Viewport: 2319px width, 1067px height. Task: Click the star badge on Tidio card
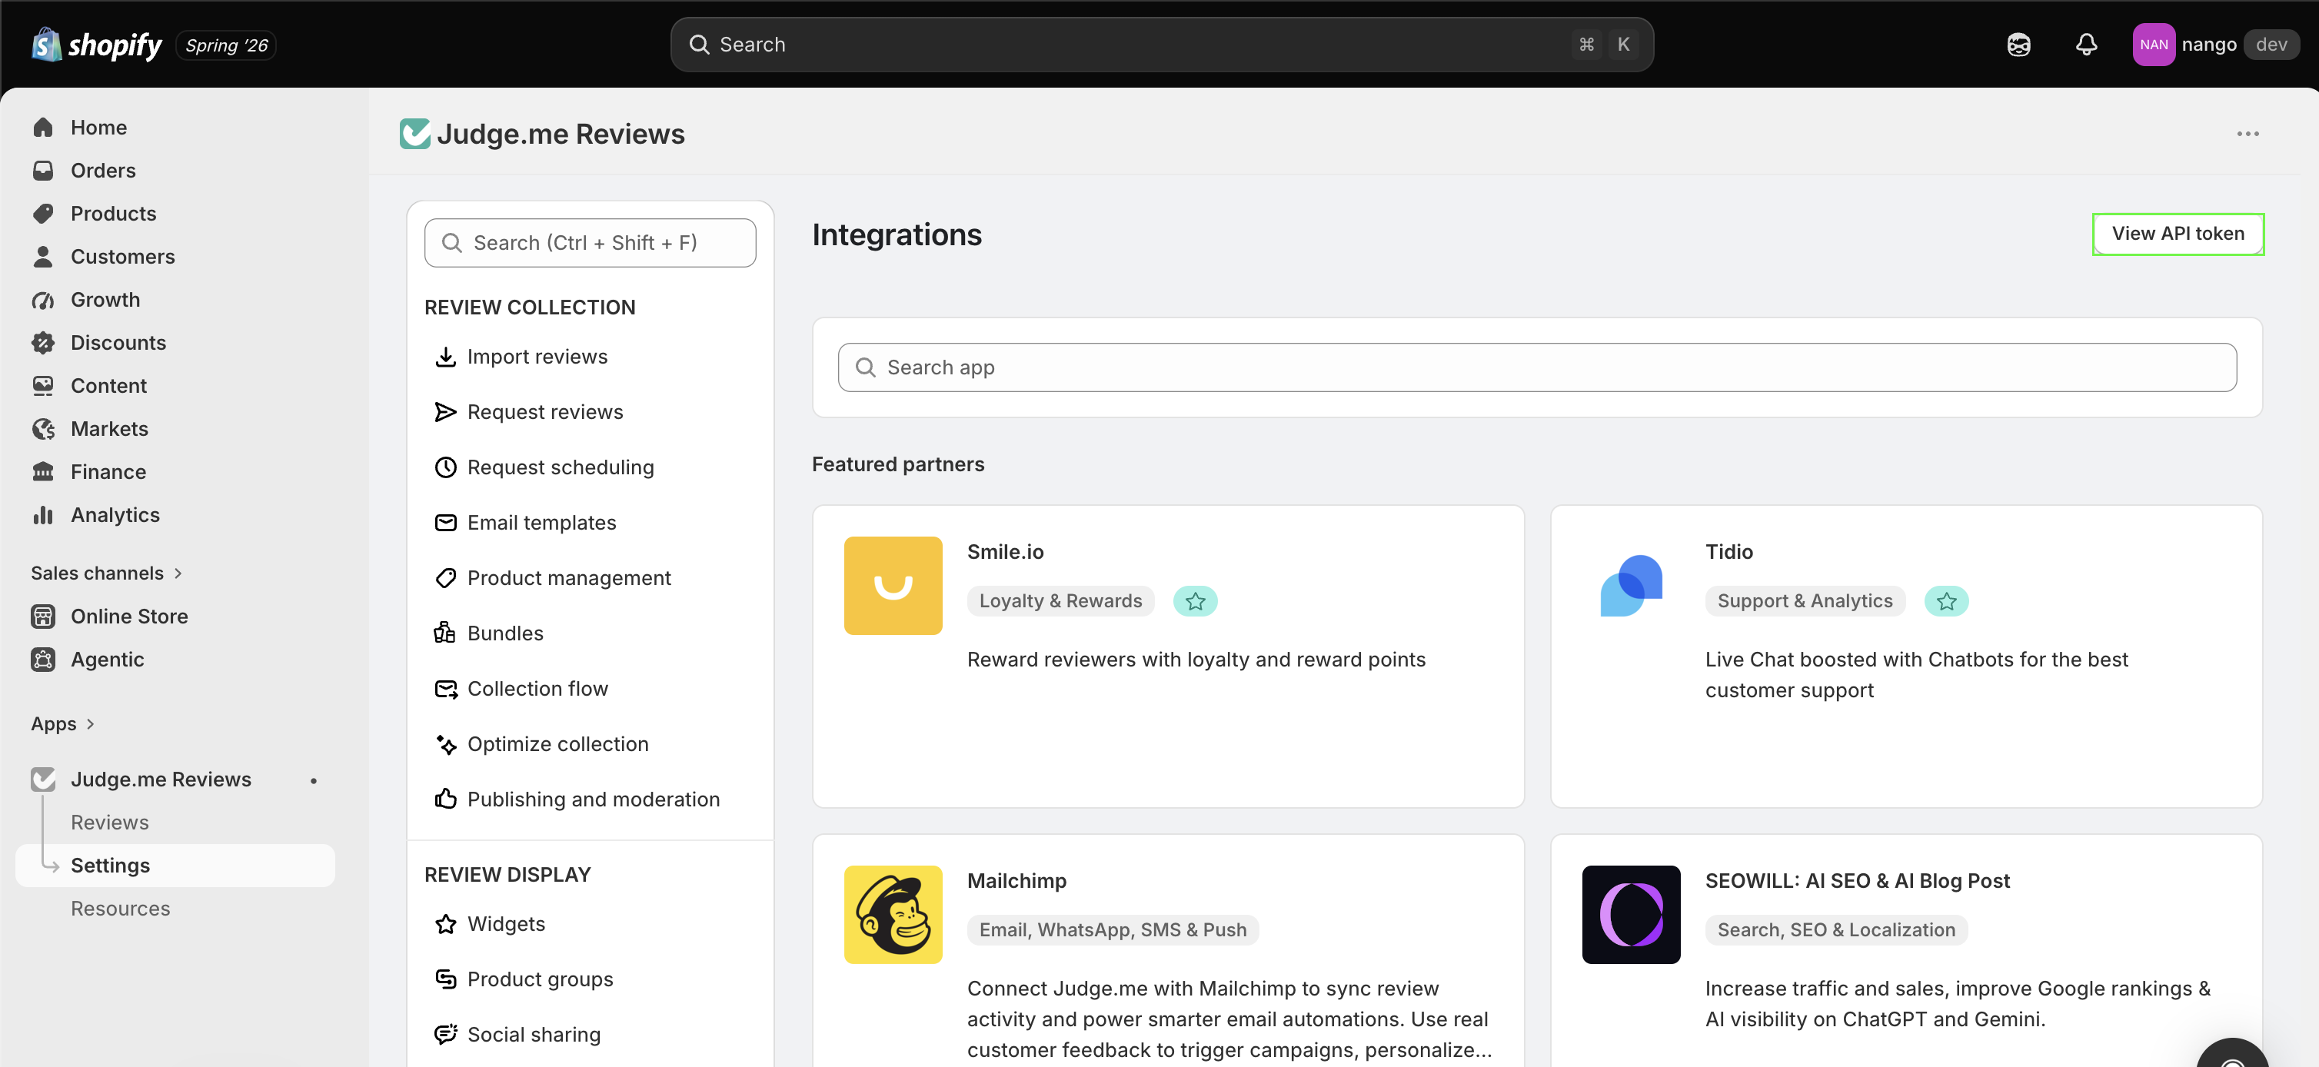1945,602
